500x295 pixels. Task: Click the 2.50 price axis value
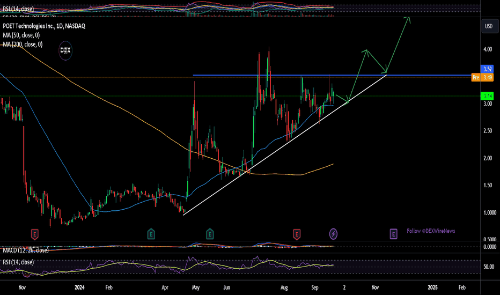pyautogui.click(x=488, y=131)
